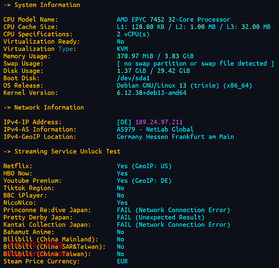Click the Germany Hessen Frankfurt location text

click(175, 137)
